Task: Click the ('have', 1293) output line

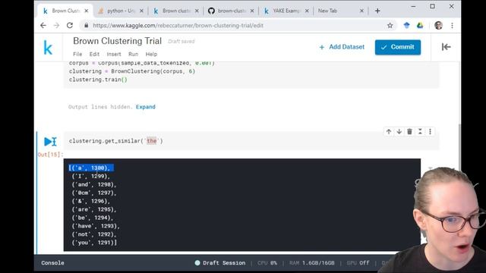Action: coord(96,226)
